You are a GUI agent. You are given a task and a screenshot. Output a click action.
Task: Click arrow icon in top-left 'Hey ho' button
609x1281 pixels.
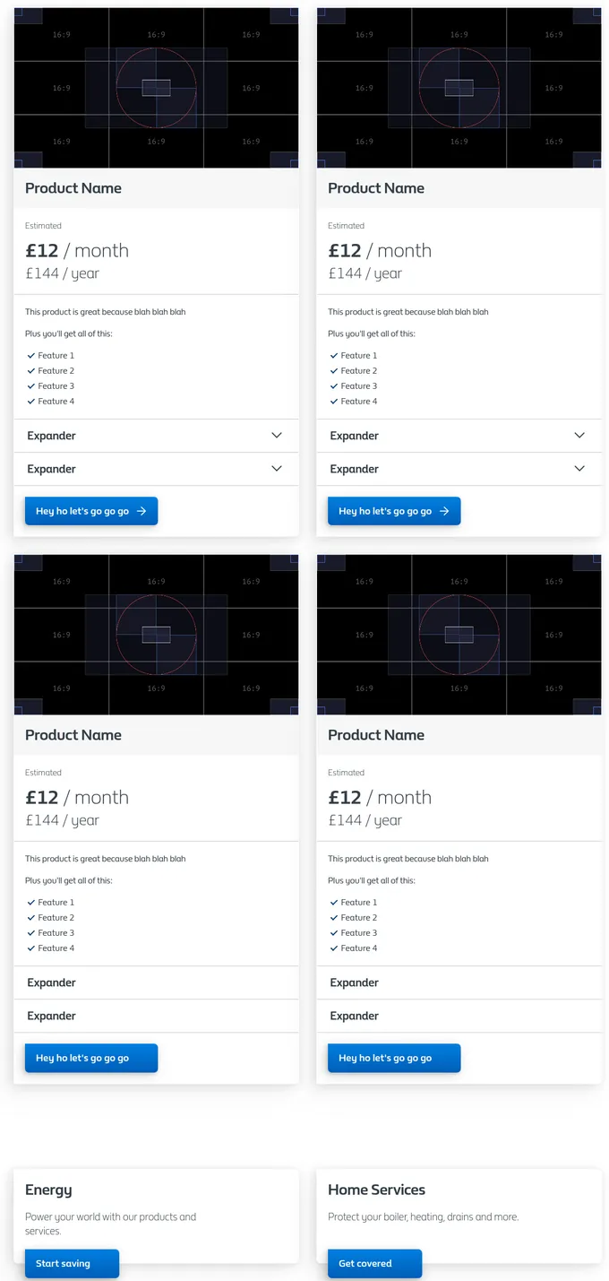142,511
